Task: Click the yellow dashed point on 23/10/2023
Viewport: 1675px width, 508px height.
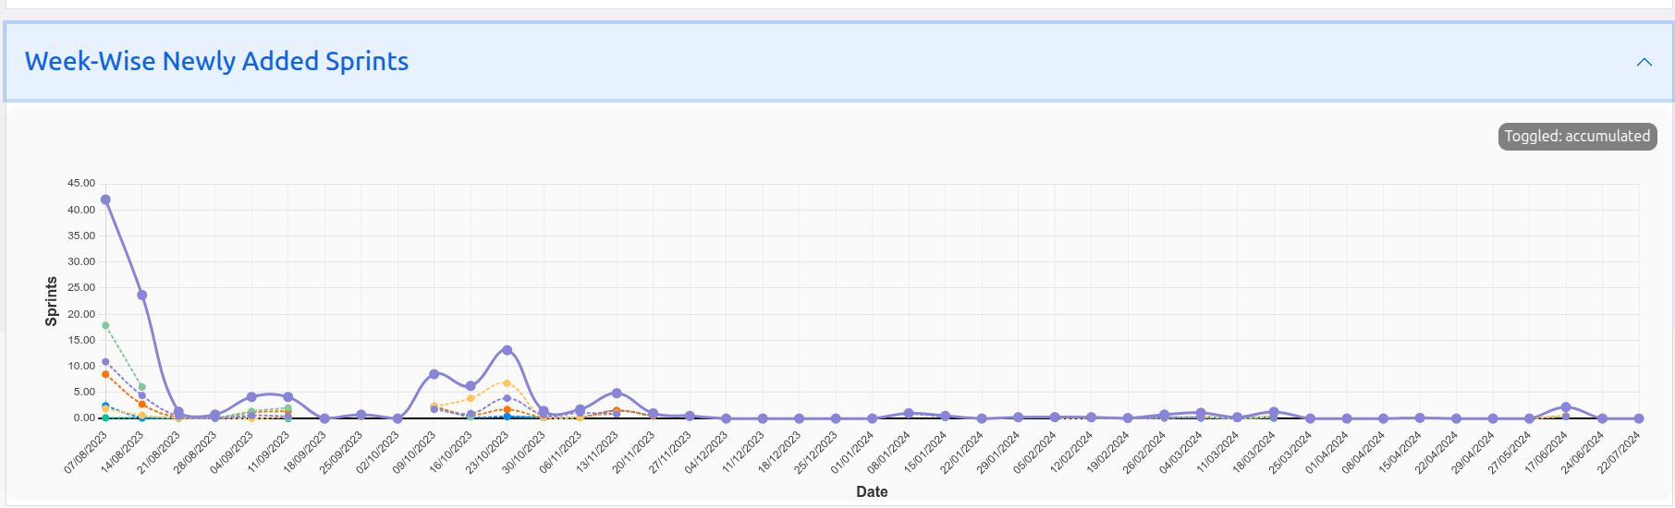Action: (x=507, y=383)
